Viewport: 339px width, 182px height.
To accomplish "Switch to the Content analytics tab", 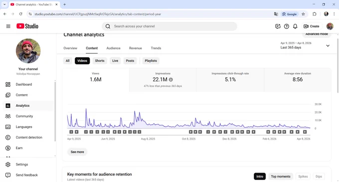I will point(92,48).
